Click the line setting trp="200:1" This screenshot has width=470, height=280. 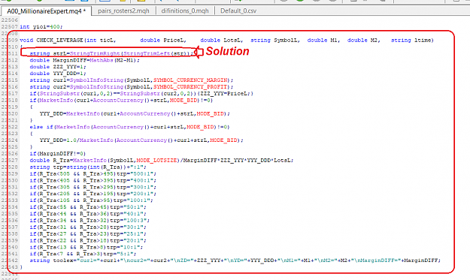point(93,194)
